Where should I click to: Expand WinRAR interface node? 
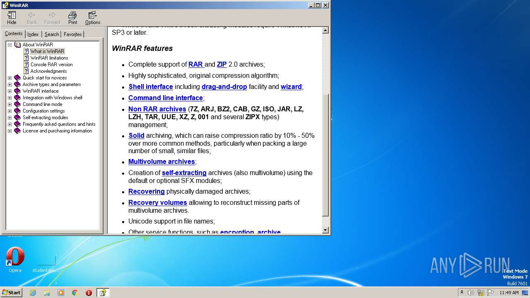click(10, 91)
